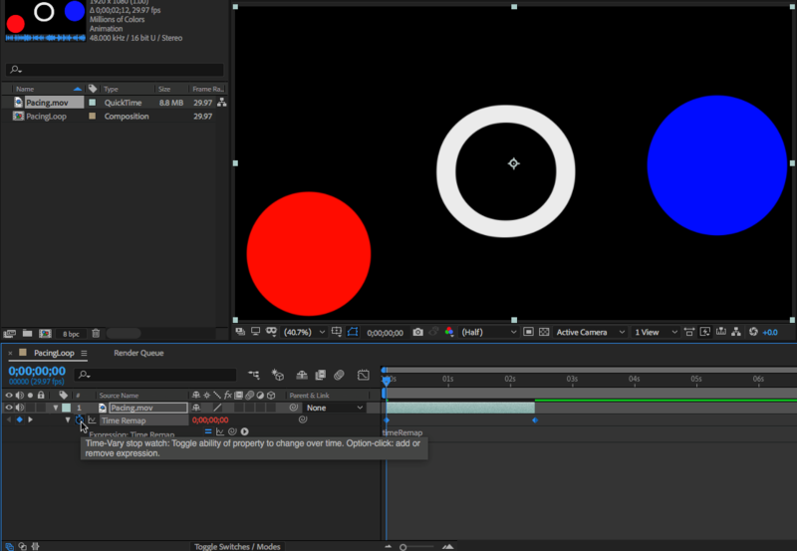Delete selected item with the trash icon
This screenshot has width=797, height=551.
click(97, 333)
